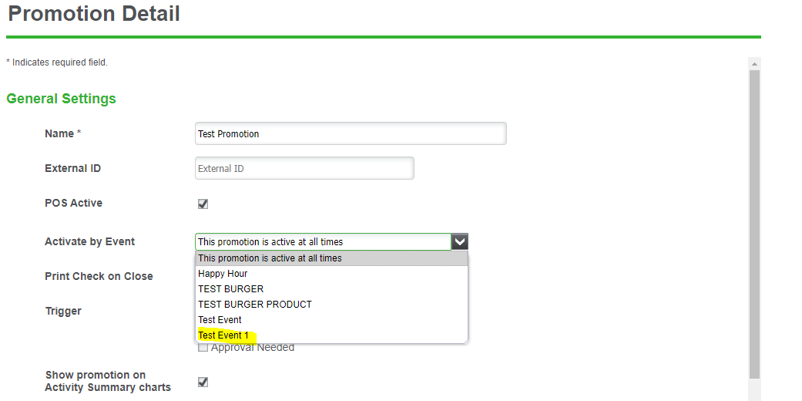The width and height of the screenshot is (802, 401).
Task: Select the Test Event option
Action: point(220,320)
